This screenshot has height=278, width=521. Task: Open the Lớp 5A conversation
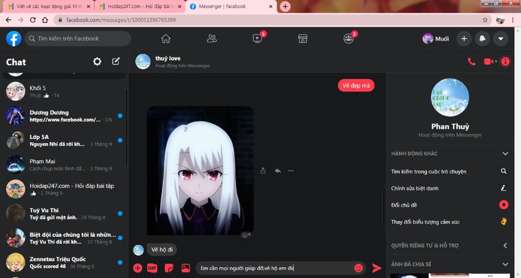65,141
